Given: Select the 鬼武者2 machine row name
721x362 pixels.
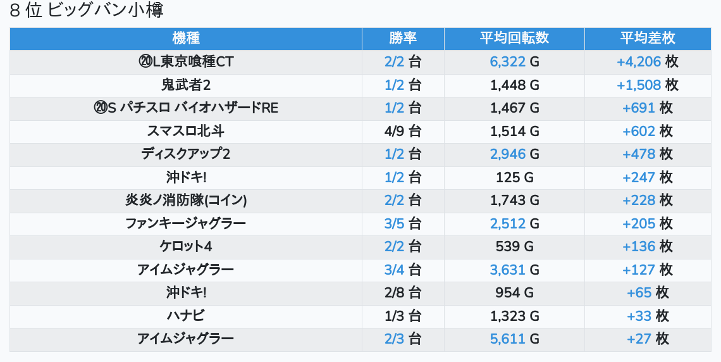Looking at the screenshot, I should click(x=186, y=85).
